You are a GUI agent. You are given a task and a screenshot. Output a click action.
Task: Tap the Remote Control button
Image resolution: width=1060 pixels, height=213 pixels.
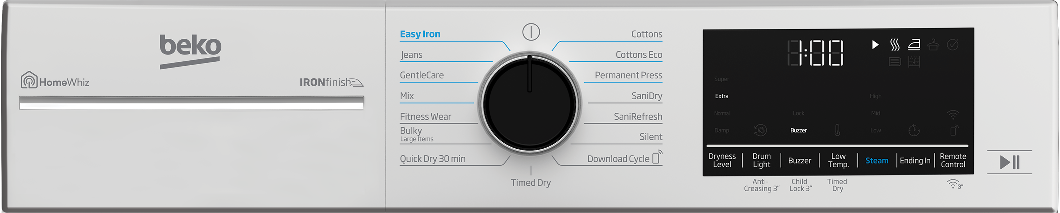953,160
